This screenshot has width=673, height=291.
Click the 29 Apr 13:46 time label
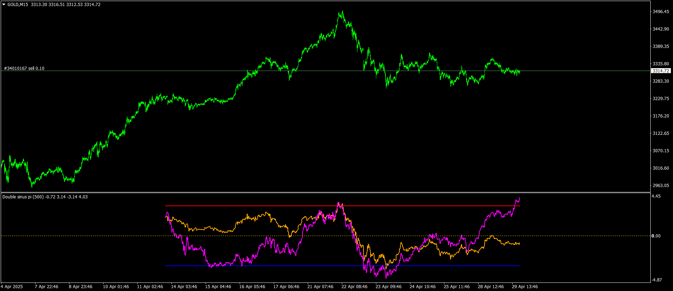pos(525,287)
